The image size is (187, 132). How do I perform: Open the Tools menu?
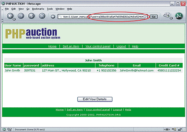pyautogui.click(x=50, y=9)
